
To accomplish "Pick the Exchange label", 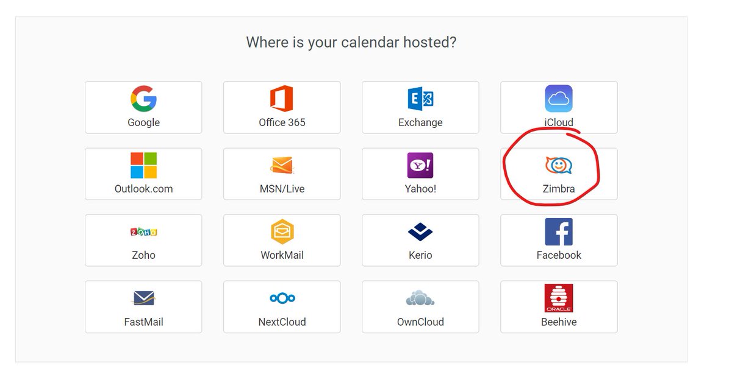I will click(420, 122).
